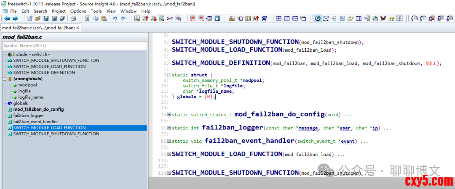This screenshot has height=189, width=455.
Task: Select fail2ban_logger in the symbol list
Action: point(29,115)
